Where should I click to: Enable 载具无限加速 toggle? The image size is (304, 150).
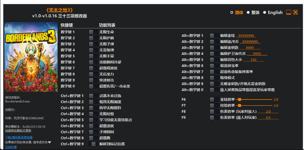93,102
